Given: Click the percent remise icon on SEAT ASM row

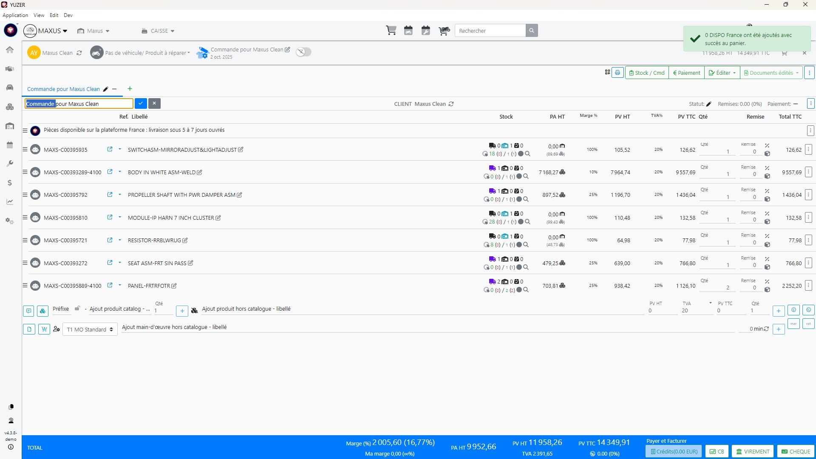Looking at the screenshot, I should click(767, 259).
